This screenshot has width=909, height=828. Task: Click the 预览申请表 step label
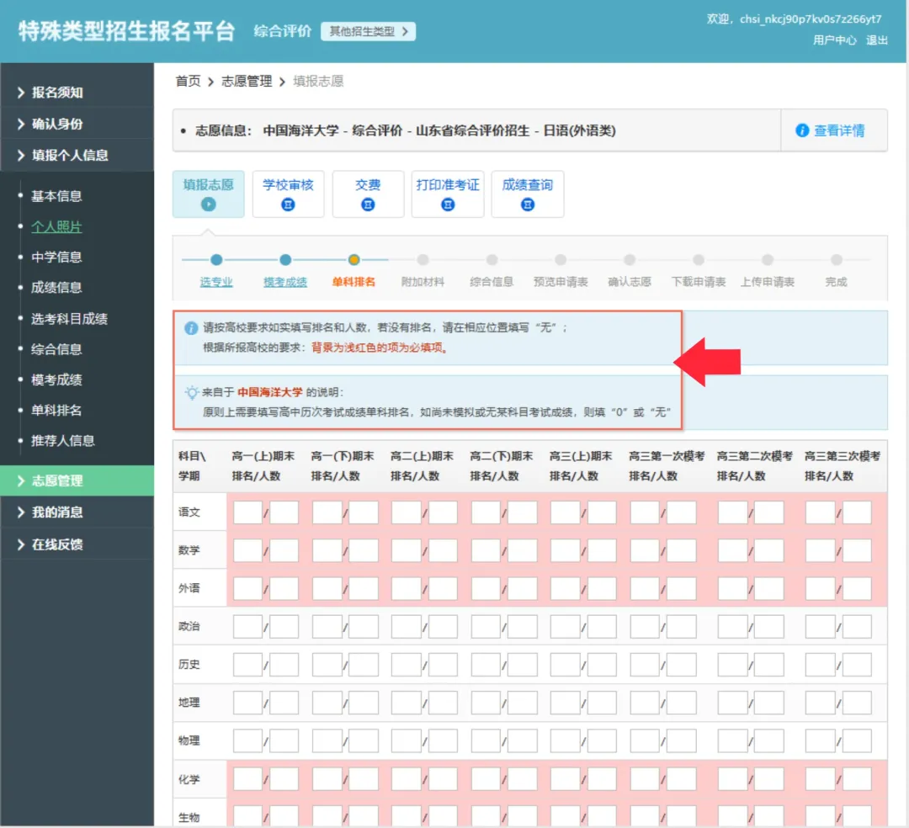click(x=561, y=282)
